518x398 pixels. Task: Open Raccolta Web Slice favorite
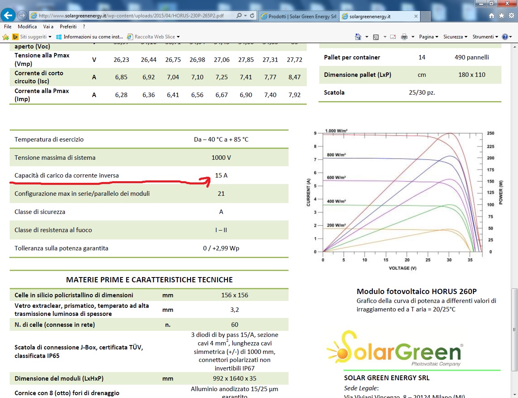click(151, 37)
